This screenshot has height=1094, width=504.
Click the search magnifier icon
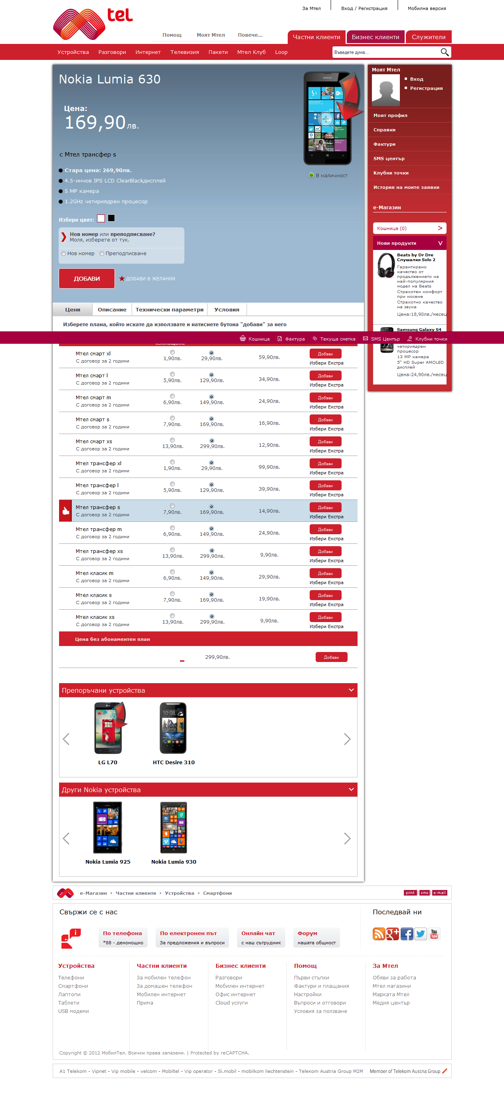coord(444,52)
